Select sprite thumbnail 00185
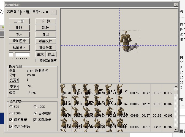This screenshot has width=185, height=137. pyautogui.click(x=122, y=101)
